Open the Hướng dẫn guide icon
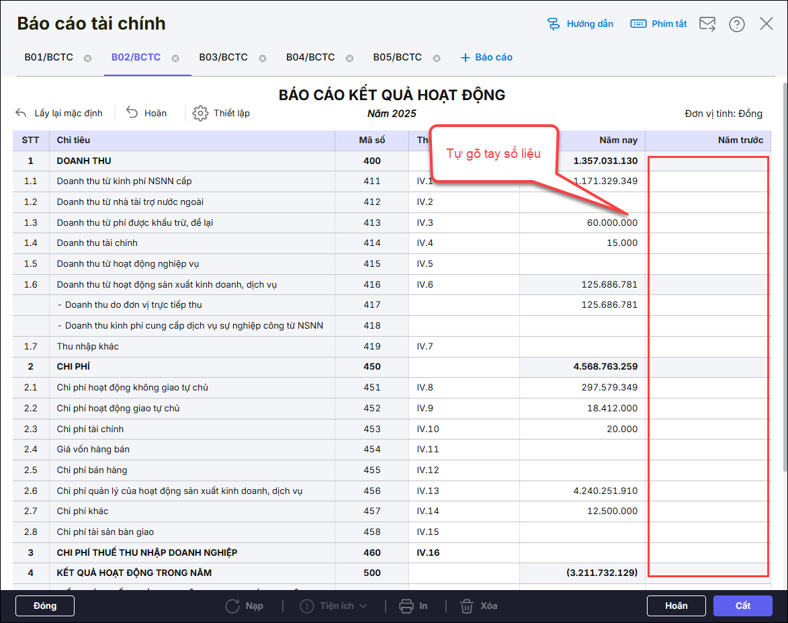The width and height of the screenshot is (788, 623). [554, 24]
